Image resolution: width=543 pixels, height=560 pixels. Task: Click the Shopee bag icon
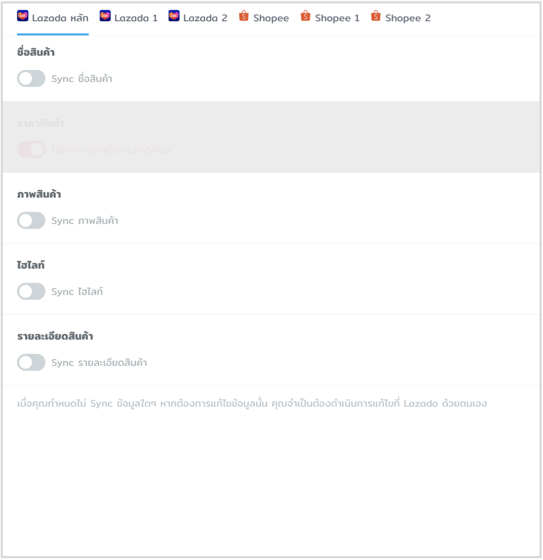pyautogui.click(x=243, y=16)
